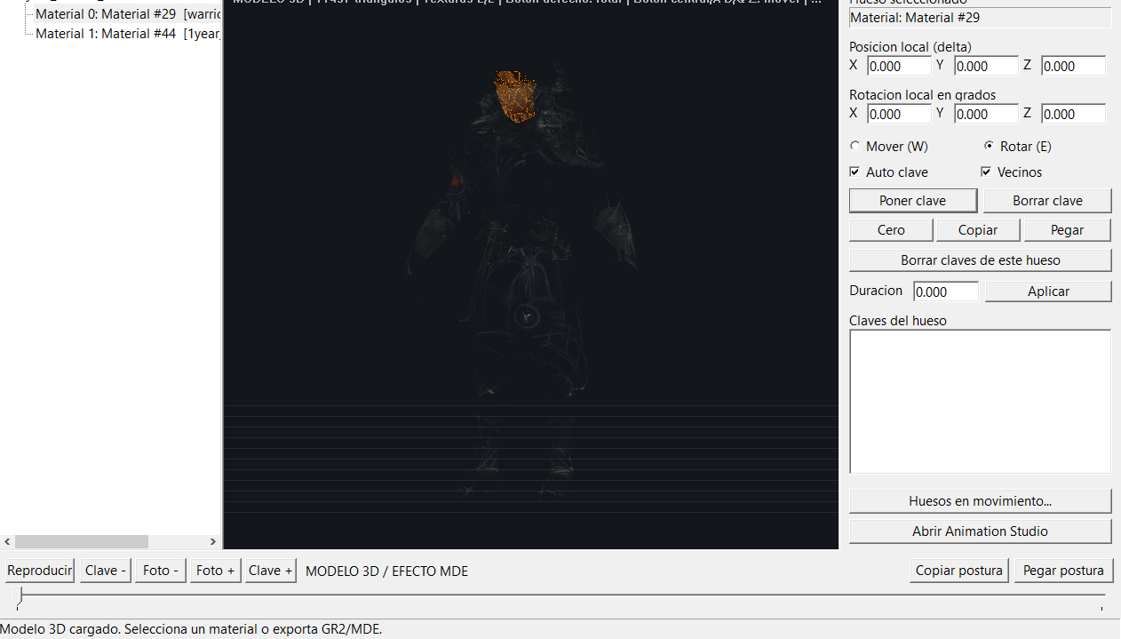Click the Rotacion local Z field
1121x639 pixels.
pyautogui.click(x=1073, y=114)
